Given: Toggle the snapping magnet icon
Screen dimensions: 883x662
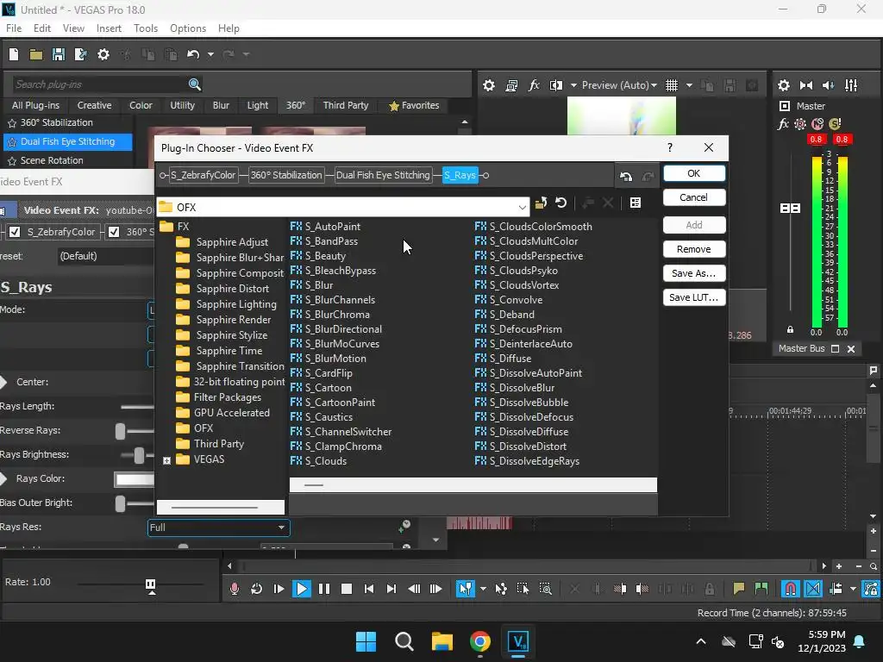Looking at the screenshot, I should coord(791,589).
